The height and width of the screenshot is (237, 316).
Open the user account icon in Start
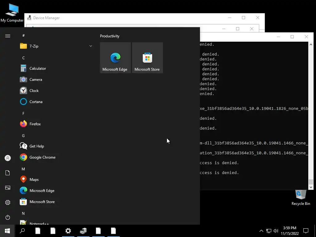click(x=8, y=158)
